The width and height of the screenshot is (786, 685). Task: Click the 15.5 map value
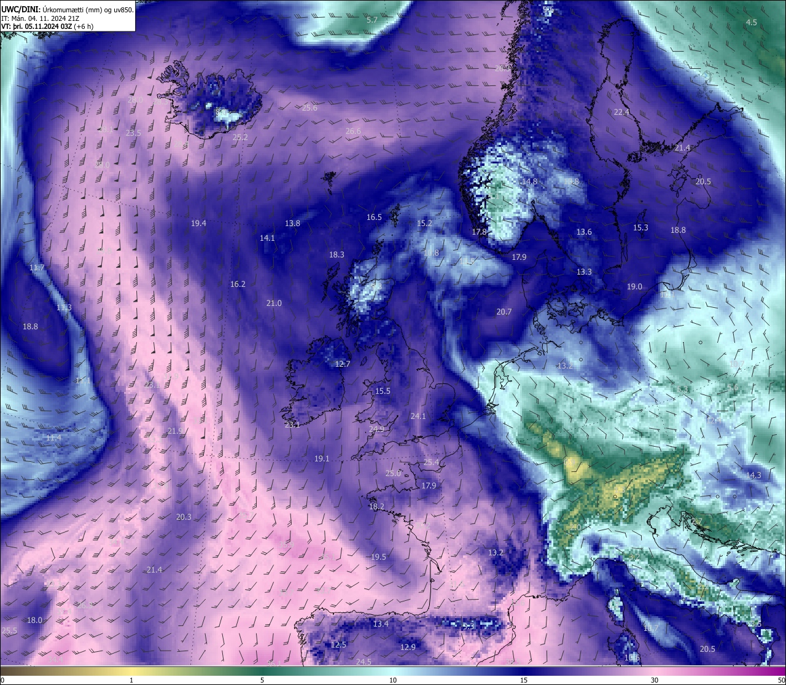[383, 391]
